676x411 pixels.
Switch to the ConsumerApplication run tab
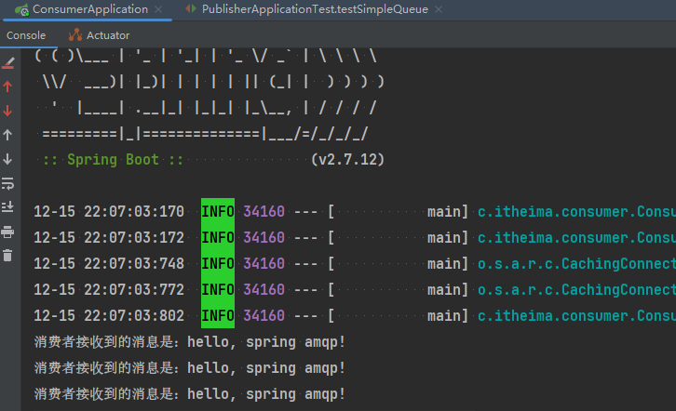(x=89, y=9)
